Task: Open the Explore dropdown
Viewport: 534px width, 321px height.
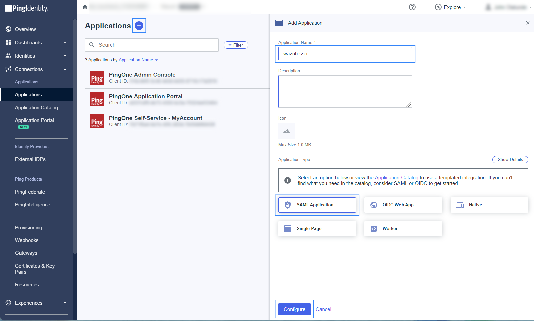Action: [x=451, y=7]
